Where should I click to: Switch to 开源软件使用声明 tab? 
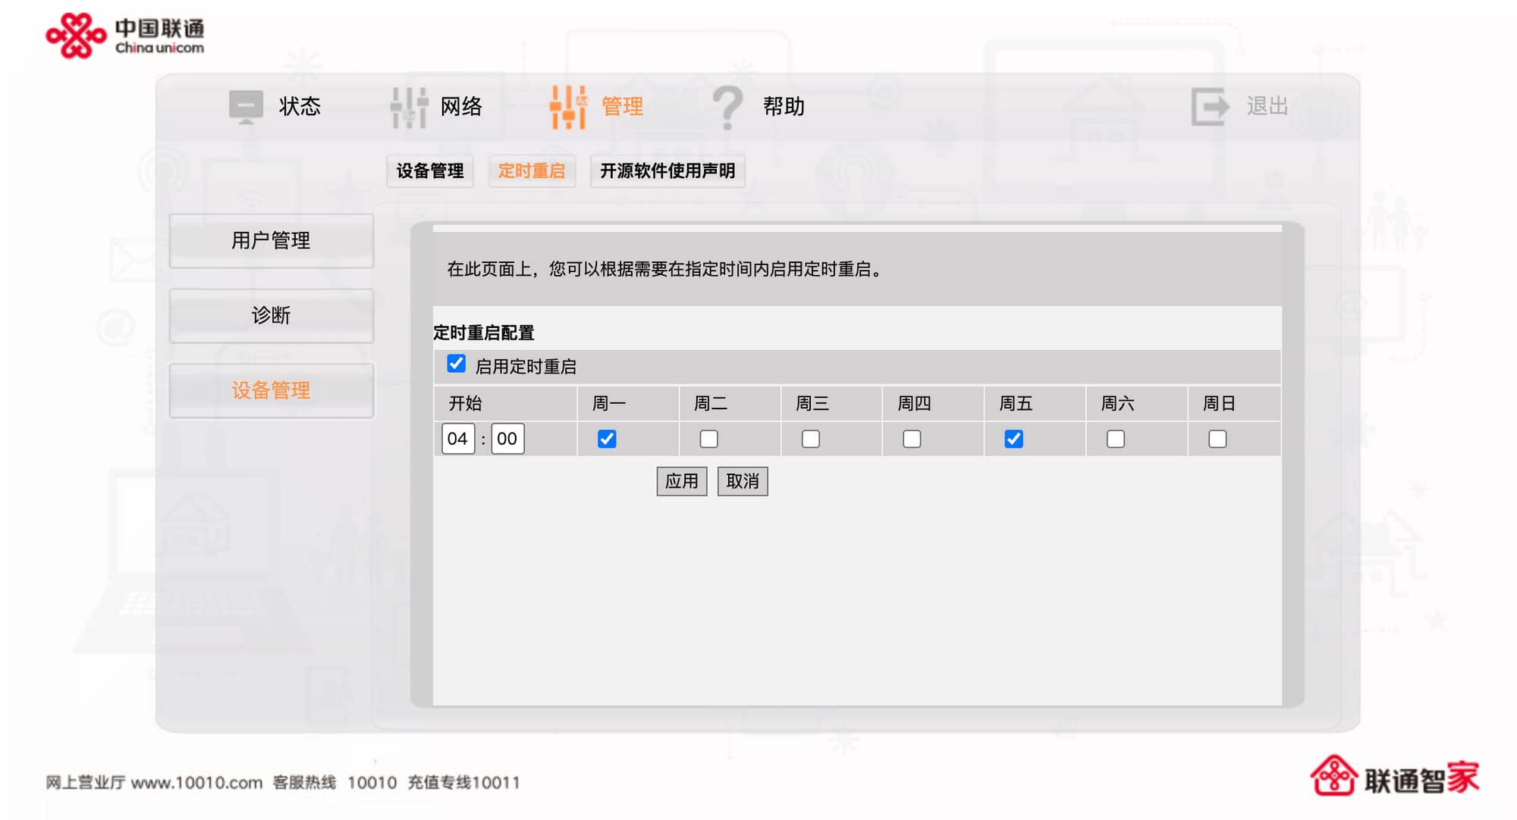(667, 171)
